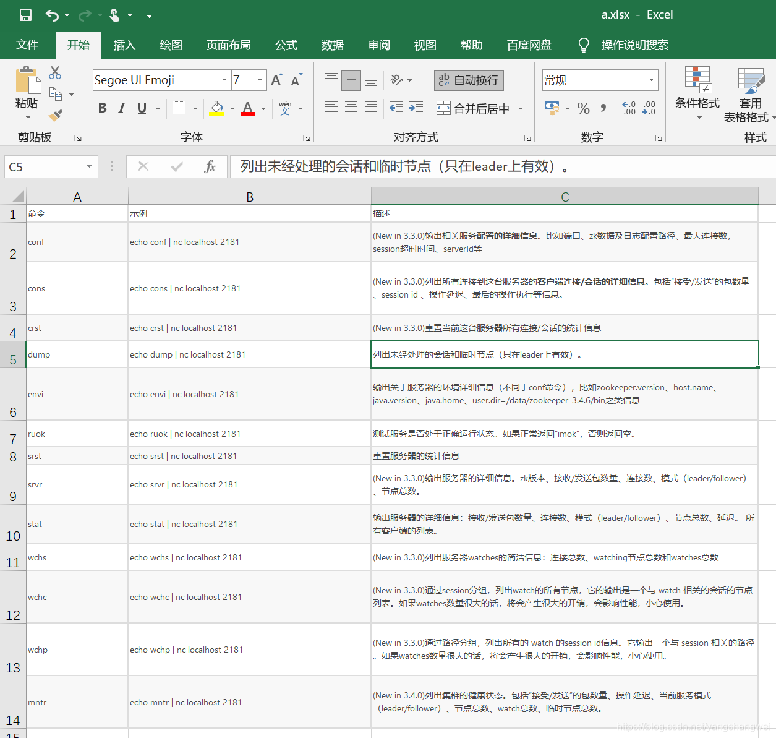Expand the Name Box dropdown arrow
776x738 pixels.
pos(89,166)
